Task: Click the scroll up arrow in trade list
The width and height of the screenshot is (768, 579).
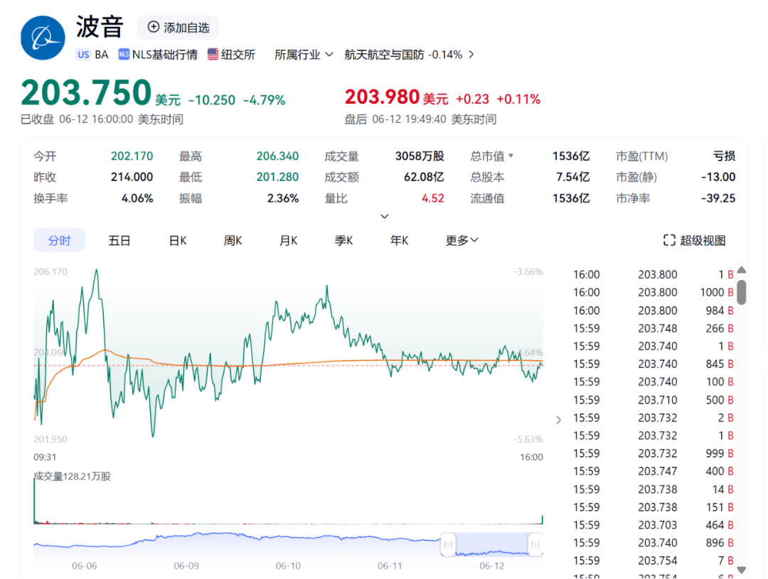Action: 742,270
